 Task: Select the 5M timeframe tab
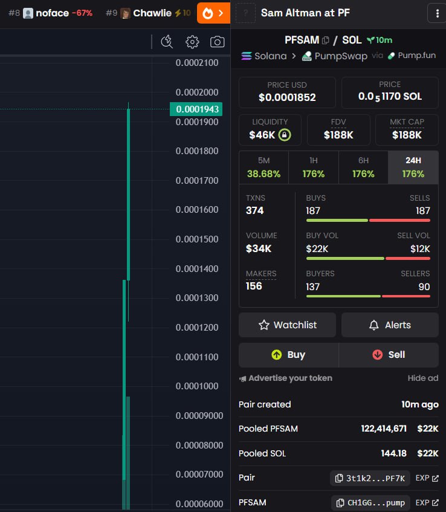(264, 167)
